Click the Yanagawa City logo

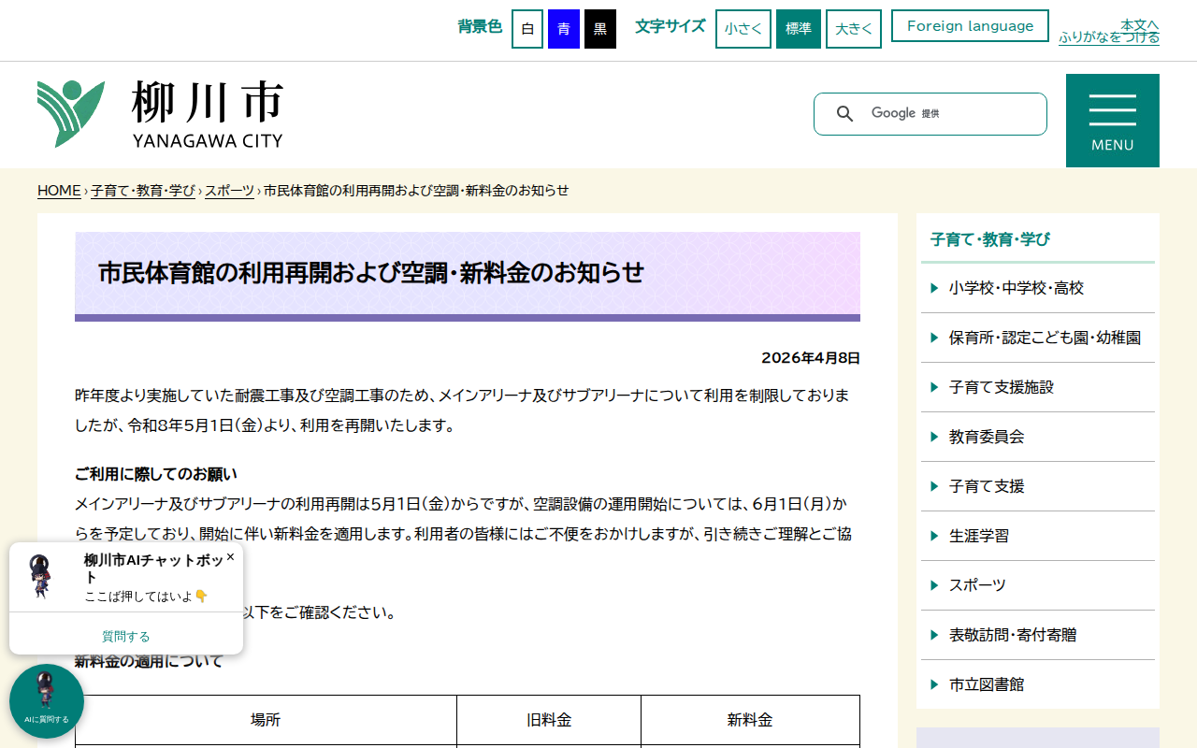click(x=160, y=114)
